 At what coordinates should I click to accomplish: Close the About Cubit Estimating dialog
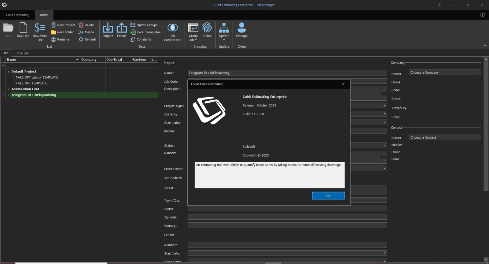[343, 84]
